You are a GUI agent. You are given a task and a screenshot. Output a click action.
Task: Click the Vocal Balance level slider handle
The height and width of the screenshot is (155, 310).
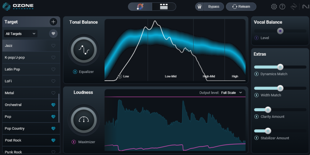tap(280, 31)
